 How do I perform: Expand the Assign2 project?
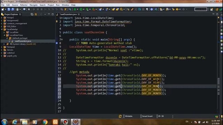(2, 18)
